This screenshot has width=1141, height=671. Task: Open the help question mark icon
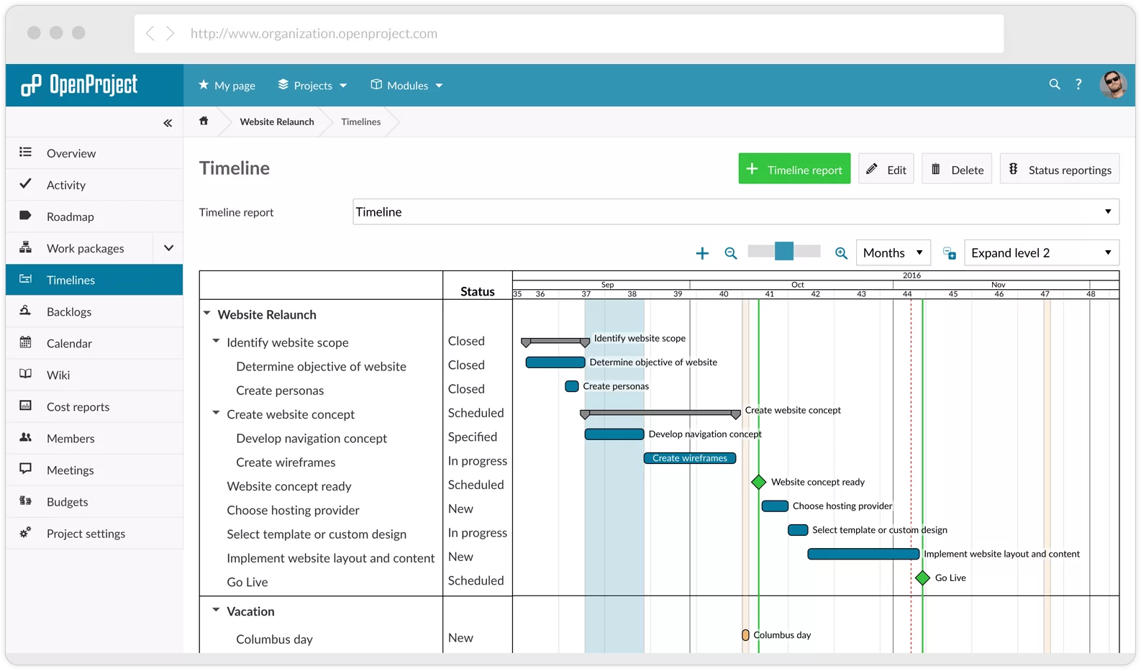(1078, 84)
